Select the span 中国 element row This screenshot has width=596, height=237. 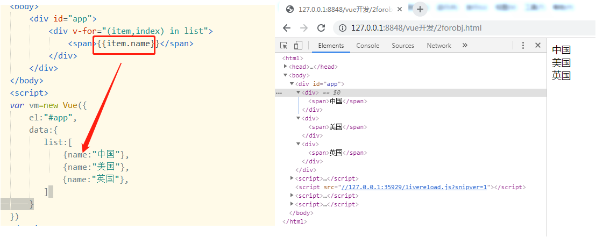point(337,102)
